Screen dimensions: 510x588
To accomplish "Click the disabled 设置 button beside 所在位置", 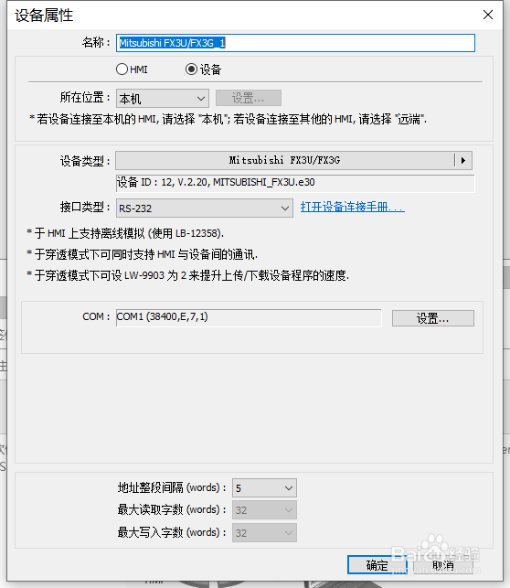I will tap(248, 98).
